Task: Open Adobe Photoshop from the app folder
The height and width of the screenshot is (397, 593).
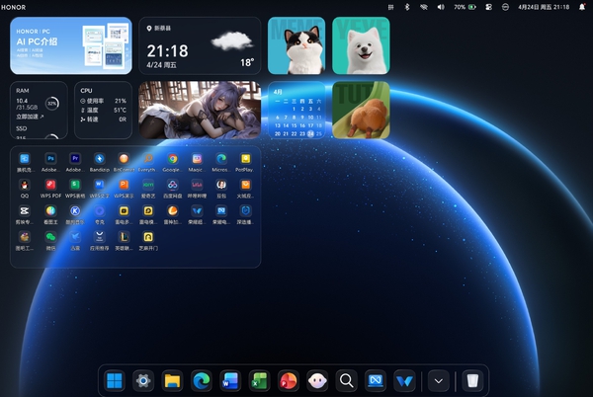Action: (x=50, y=159)
